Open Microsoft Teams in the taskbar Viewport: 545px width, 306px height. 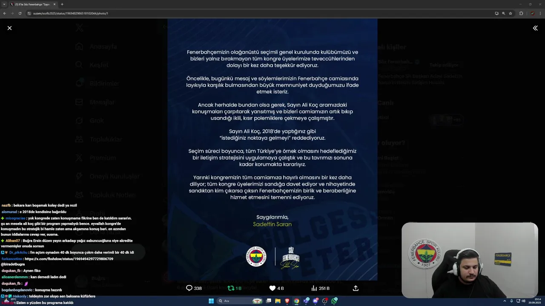(x=306, y=301)
